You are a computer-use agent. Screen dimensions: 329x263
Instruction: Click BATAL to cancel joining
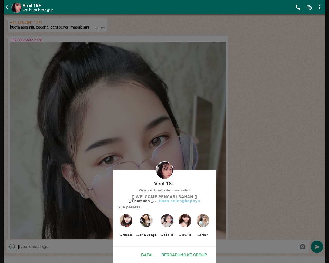click(x=147, y=255)
